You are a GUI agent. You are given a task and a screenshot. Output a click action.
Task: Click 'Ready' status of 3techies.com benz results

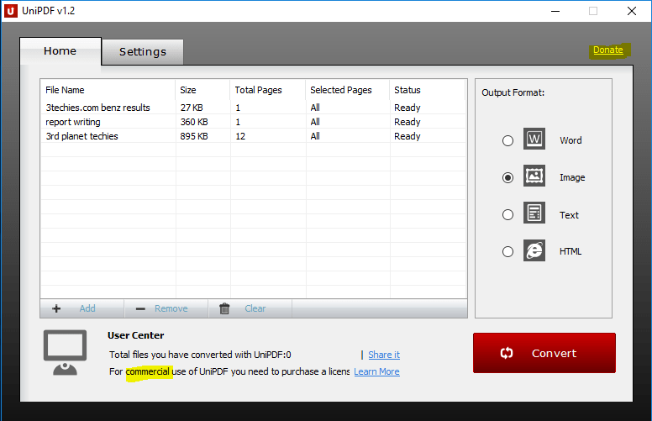(x=407, y=108)
